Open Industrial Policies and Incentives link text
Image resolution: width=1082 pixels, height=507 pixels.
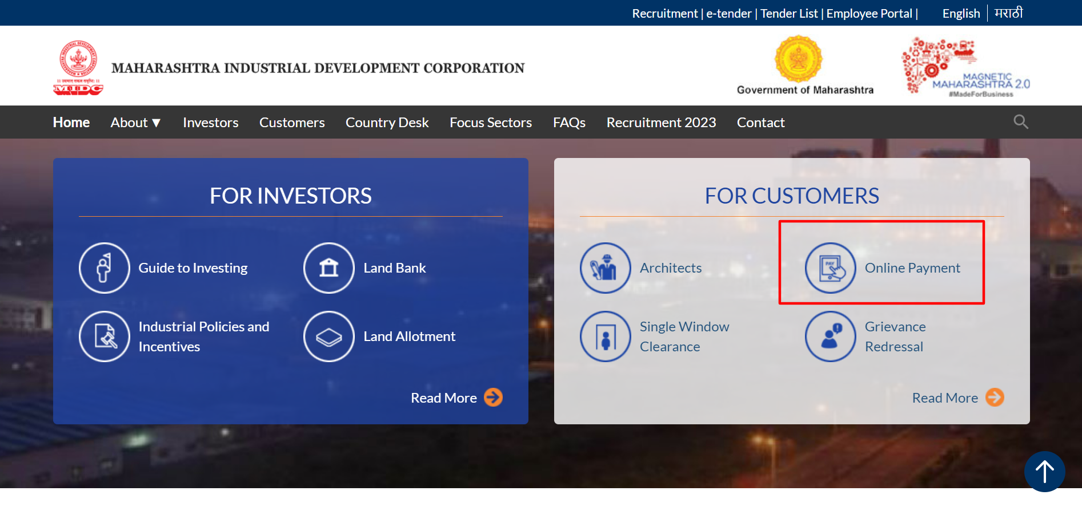click(x=204, y=336)
